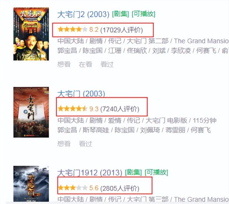Click the 大宅门1912 poster thumbnail

point(31,184)
